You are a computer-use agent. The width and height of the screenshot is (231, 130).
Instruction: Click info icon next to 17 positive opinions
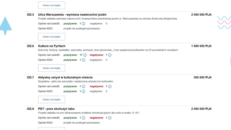85,55
